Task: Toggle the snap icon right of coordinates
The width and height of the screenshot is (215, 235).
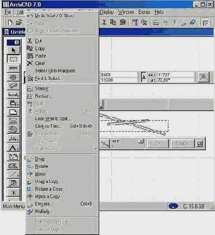Action: tap(203, 77)
